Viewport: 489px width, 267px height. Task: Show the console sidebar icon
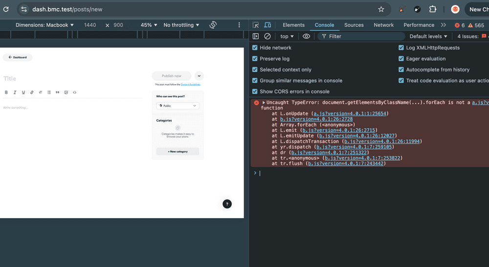[x=256, y=36]
